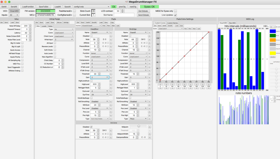Click SaveToSlot

(x=43, y=7)
